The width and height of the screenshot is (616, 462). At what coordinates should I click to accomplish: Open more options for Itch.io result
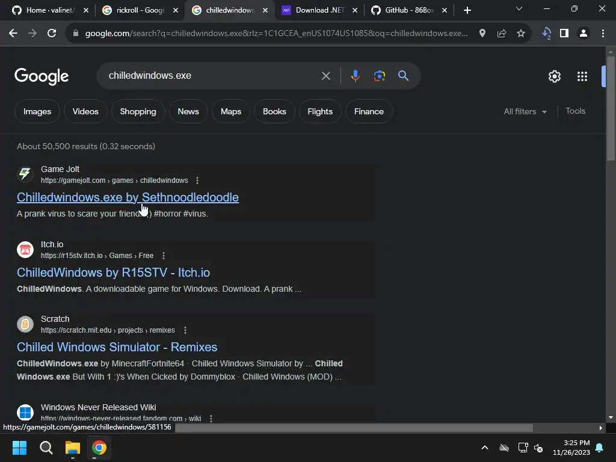pyautogui.click(x=164, y=255)
